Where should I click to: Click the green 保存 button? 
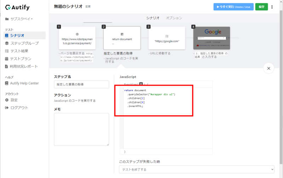pos(261,7)
